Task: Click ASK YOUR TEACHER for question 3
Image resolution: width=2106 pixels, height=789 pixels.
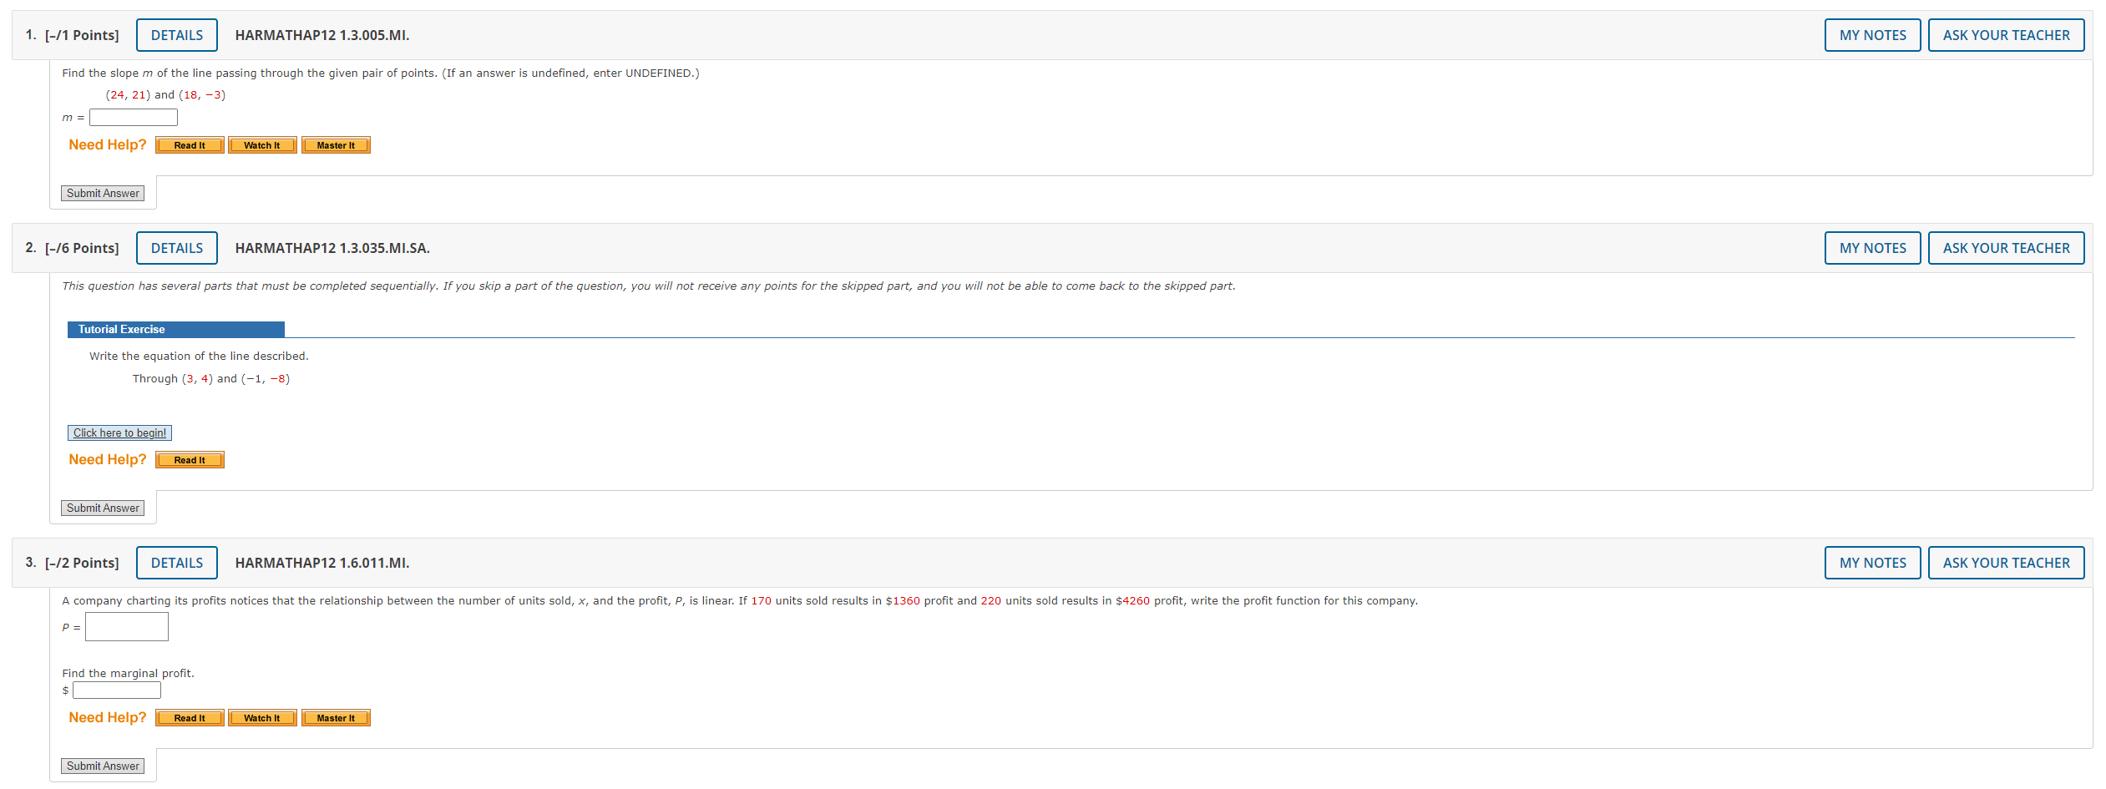Action: 2006,563
